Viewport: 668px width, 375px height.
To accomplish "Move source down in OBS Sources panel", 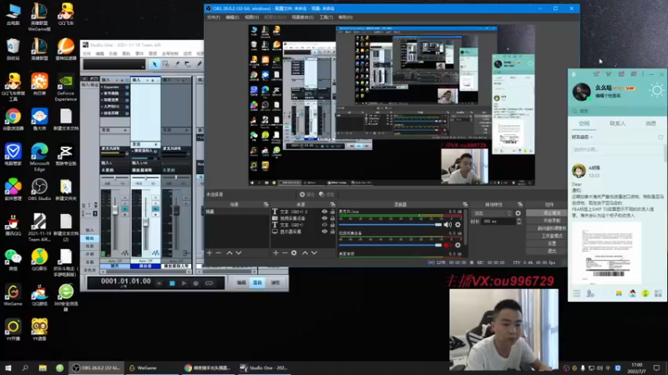I will (x=315, y=253).
